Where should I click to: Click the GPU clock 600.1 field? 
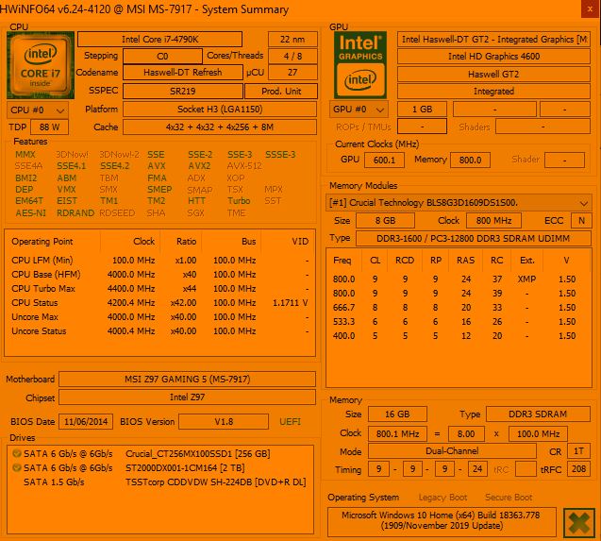click(x=384, y=160)
